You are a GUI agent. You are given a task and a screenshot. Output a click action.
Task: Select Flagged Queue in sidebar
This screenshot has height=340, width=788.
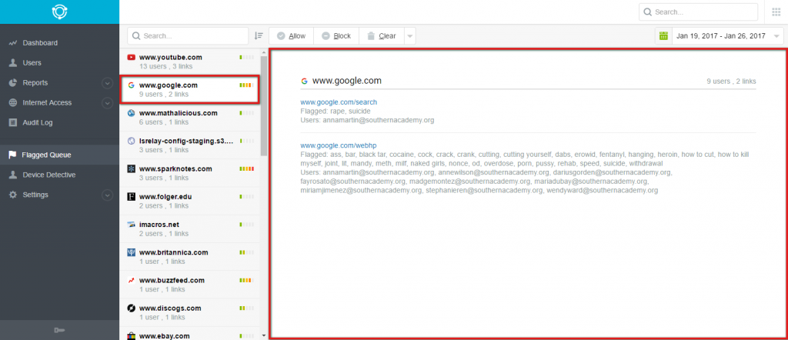point(59,155)
